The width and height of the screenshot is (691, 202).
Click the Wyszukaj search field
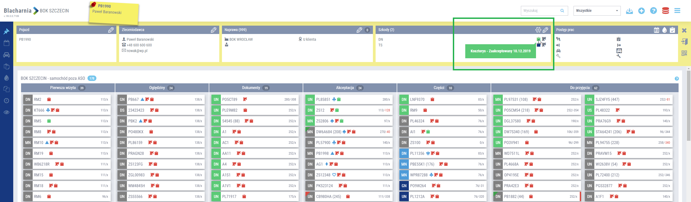pos(541,11)
